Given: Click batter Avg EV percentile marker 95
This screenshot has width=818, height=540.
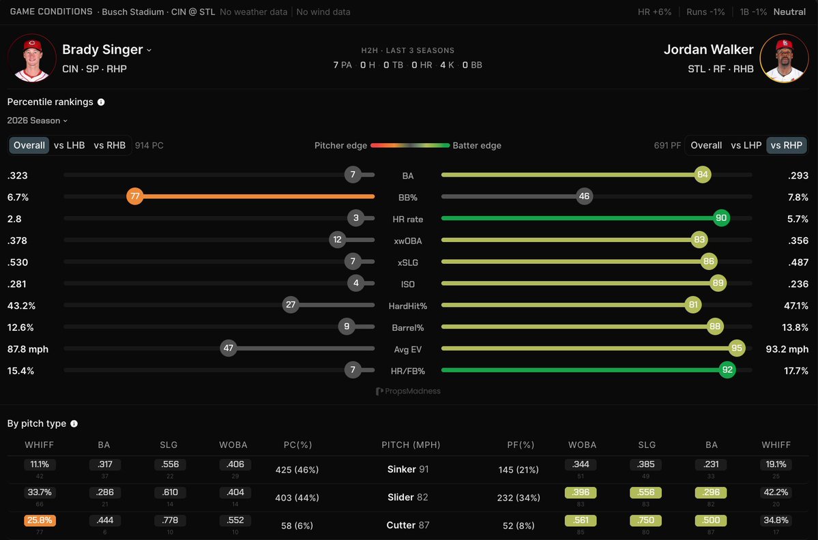Looking at the screenshot, I should pos(737,348).
